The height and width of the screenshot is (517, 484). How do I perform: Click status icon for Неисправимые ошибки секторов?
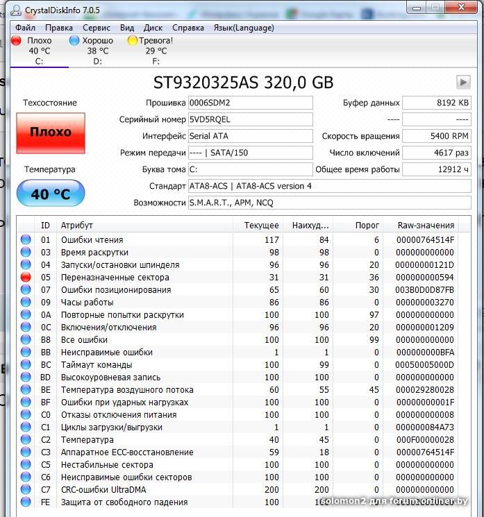tap(26, 477)
